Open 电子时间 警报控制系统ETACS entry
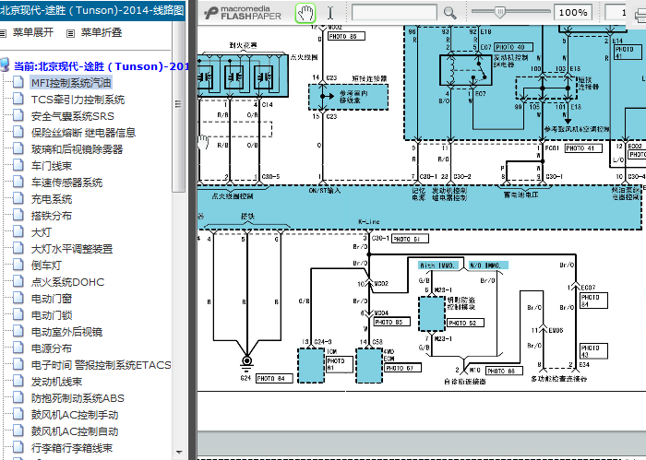The height and width of the screenshot is (460, 646). [x=101, y=365]
